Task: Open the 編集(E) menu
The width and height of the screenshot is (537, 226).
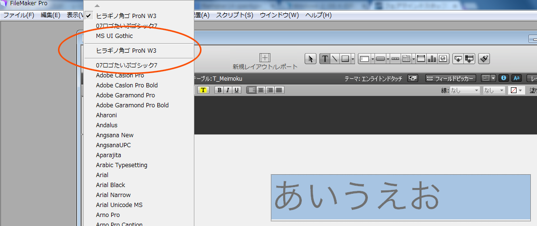Action: pyautogui.click(x=50, y=15)
